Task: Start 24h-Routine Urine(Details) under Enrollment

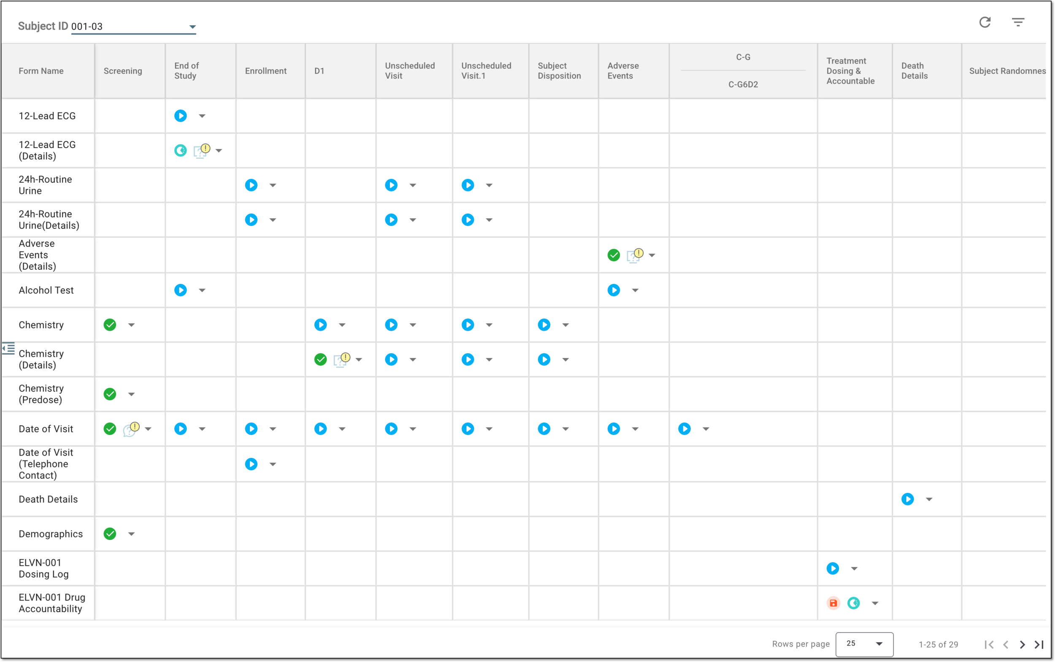Action: pyautogui.click(x=252, y=220)
